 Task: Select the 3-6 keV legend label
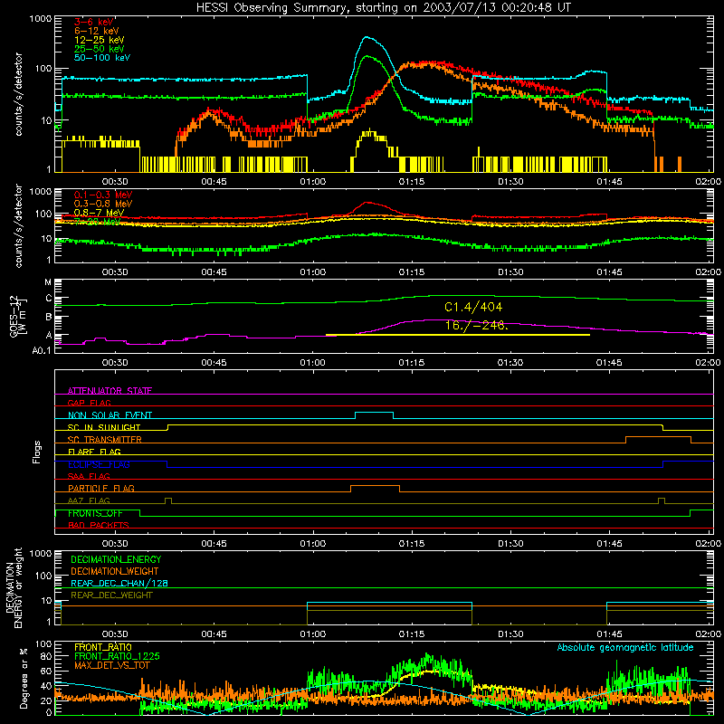[94, 22]
